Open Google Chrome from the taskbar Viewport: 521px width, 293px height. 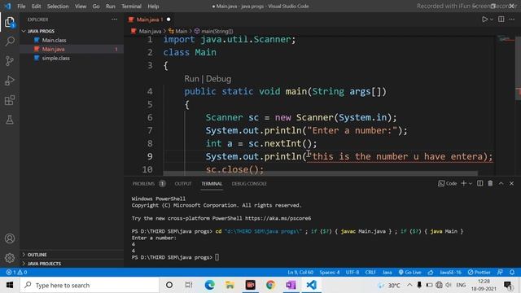tap(270, 285)
